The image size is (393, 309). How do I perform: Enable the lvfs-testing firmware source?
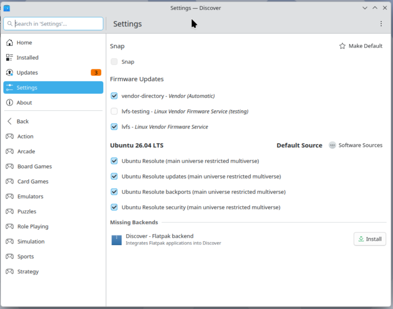(x=114, y=111)
